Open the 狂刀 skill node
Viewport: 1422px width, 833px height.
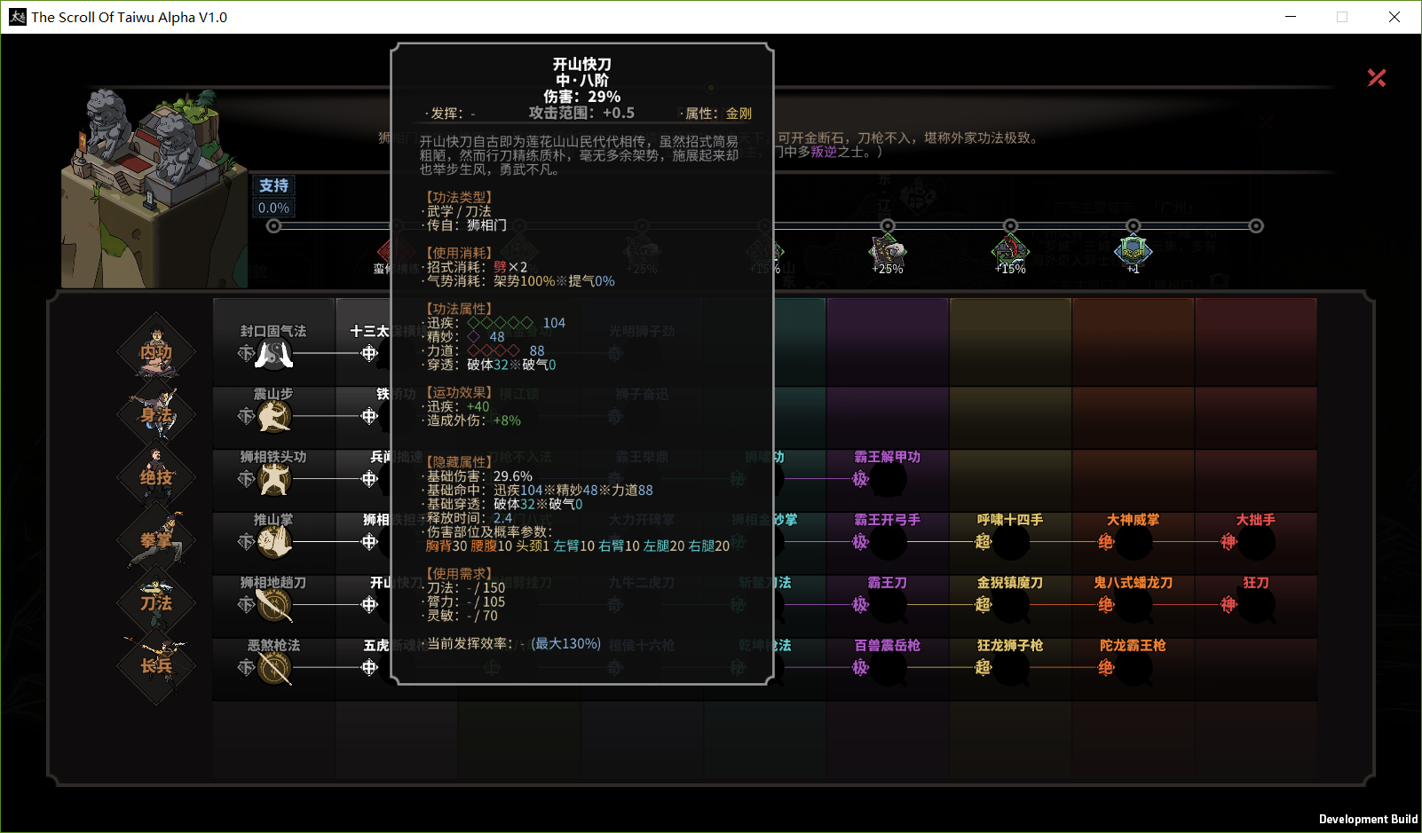pyautogui.click(x=1255, y=605)
